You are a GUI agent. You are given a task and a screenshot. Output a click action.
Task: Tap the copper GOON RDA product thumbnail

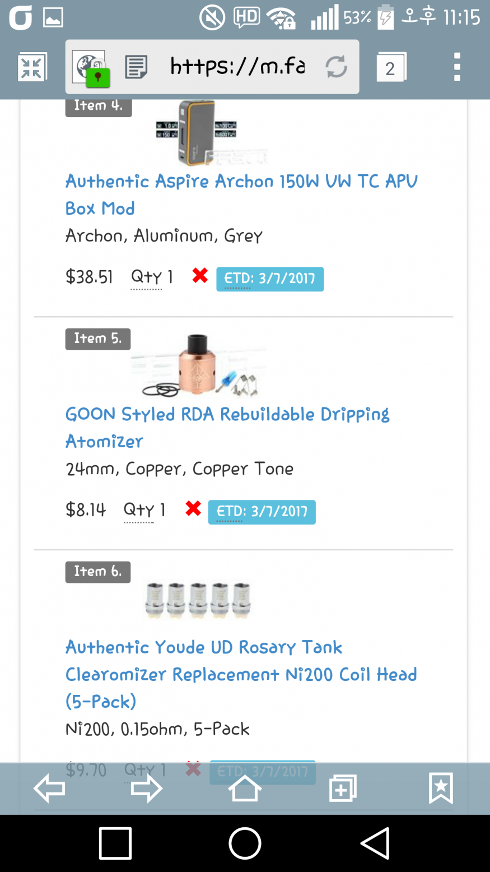[199, 364]
